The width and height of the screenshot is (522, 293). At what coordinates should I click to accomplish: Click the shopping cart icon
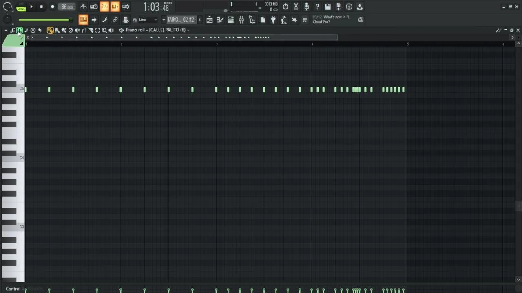pyautogui.click(x=305, y=20)
